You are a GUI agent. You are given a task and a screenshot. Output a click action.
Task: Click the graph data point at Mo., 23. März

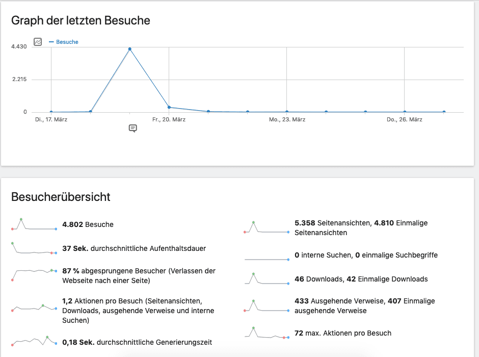[286, 112]
